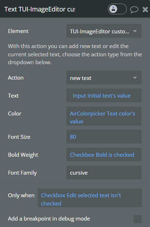This screenshot has width=150, height=227.
Task: Click the Font Size field showing 80
Action: (x=104, y=137)
